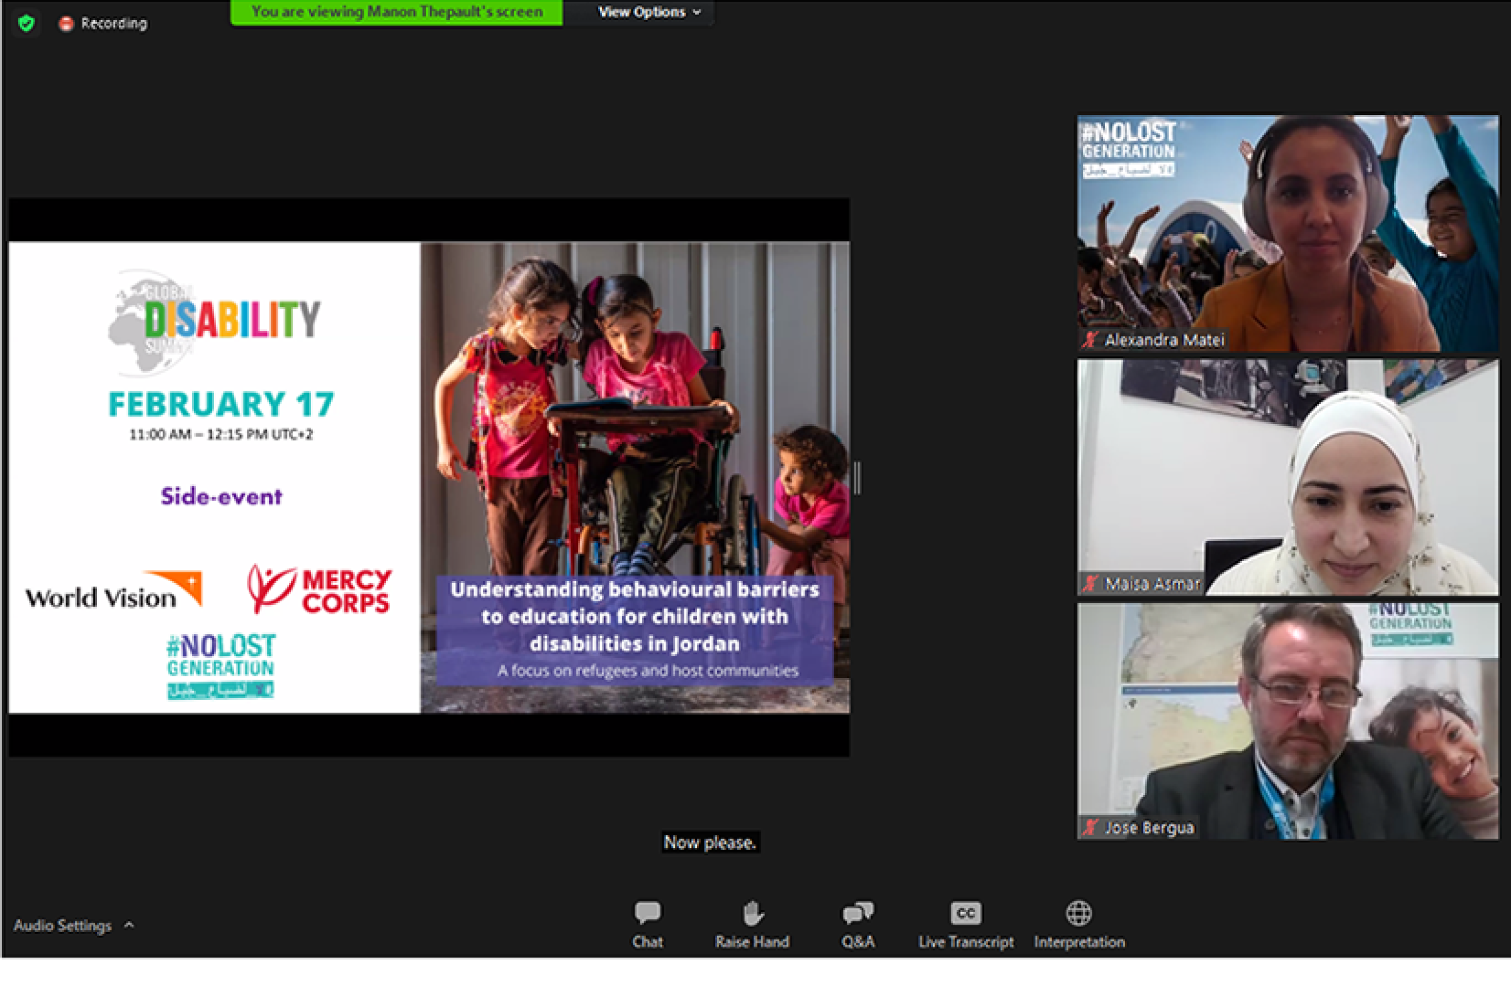Click the Recording indicator icon

(x=66, y=23)
